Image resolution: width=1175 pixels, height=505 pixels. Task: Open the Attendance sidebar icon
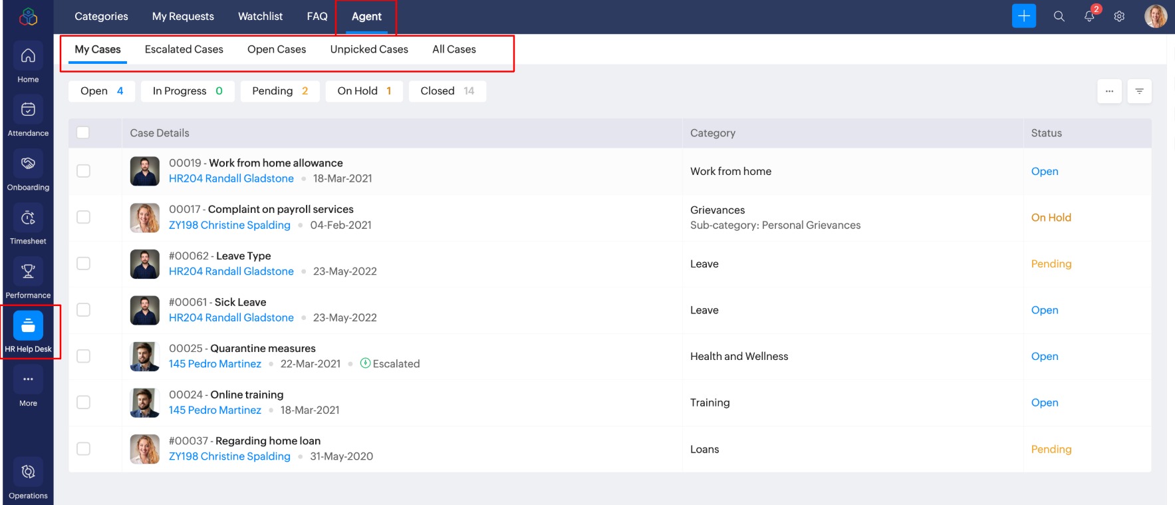click(28, 110)
